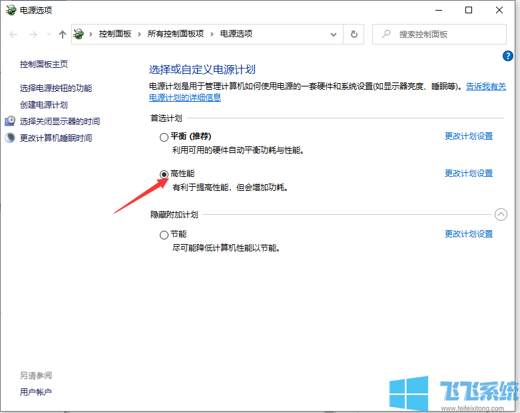Expand the chevron after 所有控制面板项 breadcrumb

212,34
